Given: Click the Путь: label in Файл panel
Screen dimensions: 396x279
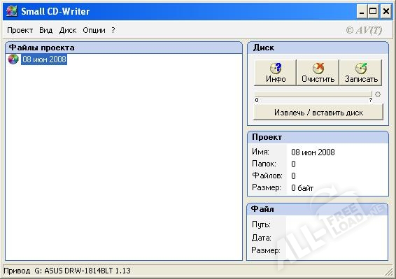Looking at the screenshot, I should pyautogui.click(x=261, y=224).
